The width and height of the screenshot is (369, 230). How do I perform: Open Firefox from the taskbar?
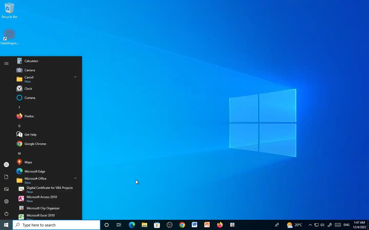[x=220, y=225]
